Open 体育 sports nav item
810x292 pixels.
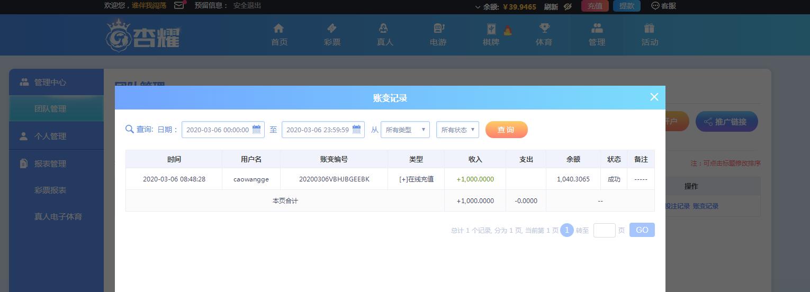(x=544, y=35)
